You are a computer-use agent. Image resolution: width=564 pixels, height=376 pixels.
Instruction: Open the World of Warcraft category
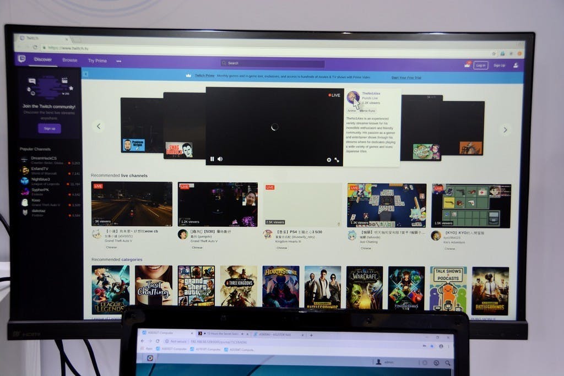coord(365,287)
